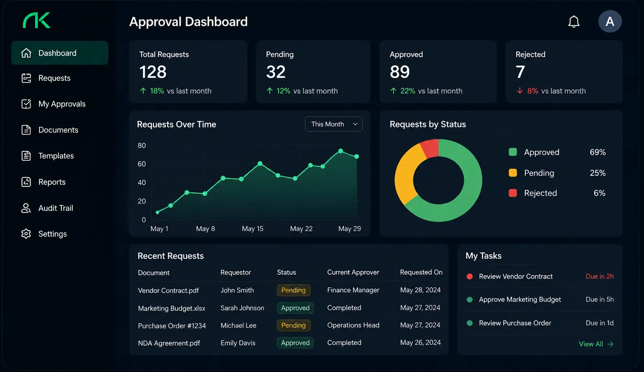Click the Settings gear icon

pyautogui.click(x=26, y=234)
